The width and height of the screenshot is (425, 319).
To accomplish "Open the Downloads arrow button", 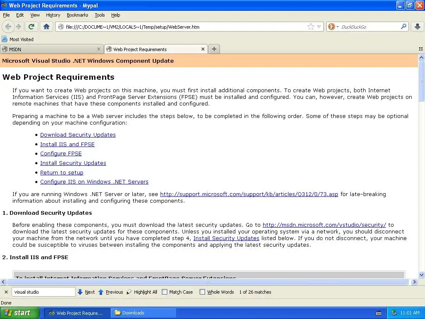I will (418, 27).
